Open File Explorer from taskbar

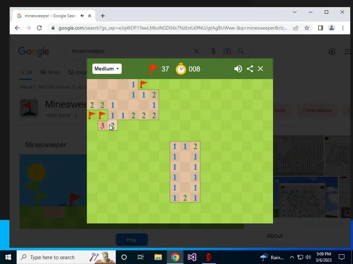click(158, 257)
